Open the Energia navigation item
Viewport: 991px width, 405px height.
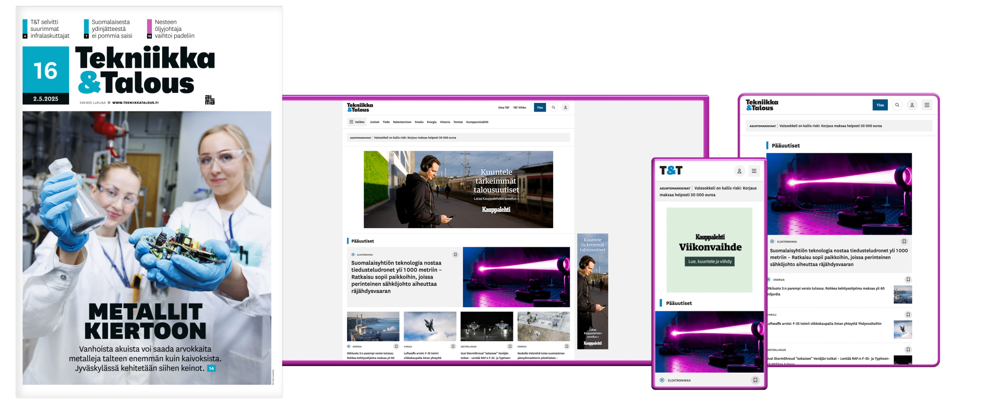tap(432, 122)
